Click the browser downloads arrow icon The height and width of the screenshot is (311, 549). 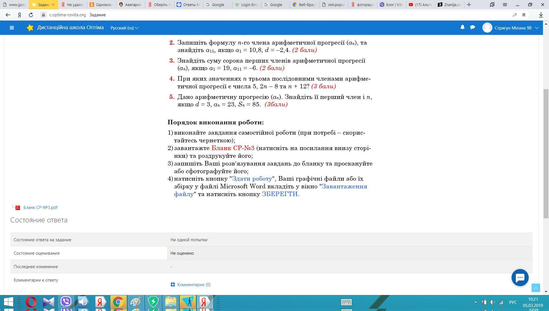[541, 15]
